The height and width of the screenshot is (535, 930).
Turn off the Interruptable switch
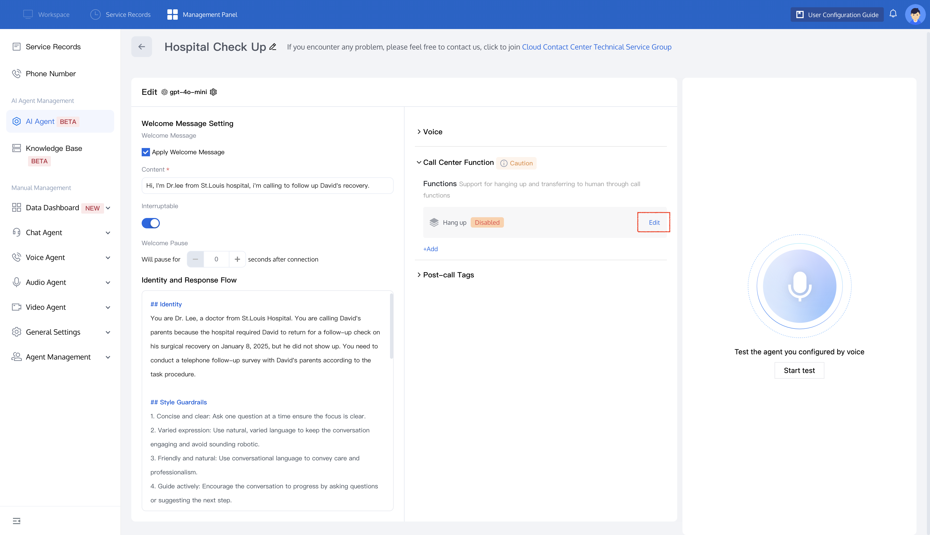151,223
